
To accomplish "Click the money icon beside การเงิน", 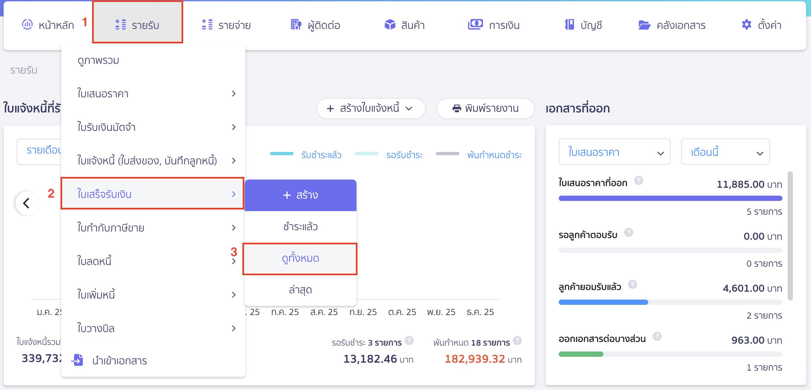I will tap(476, 24).
